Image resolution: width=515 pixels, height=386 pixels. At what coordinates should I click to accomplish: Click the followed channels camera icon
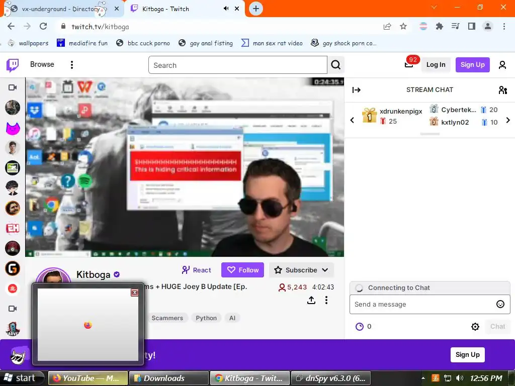click(13, 87)
